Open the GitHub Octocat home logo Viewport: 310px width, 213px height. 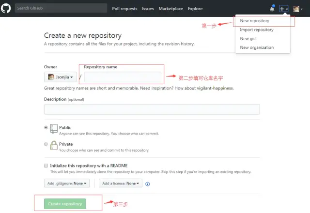coord(6,8)
